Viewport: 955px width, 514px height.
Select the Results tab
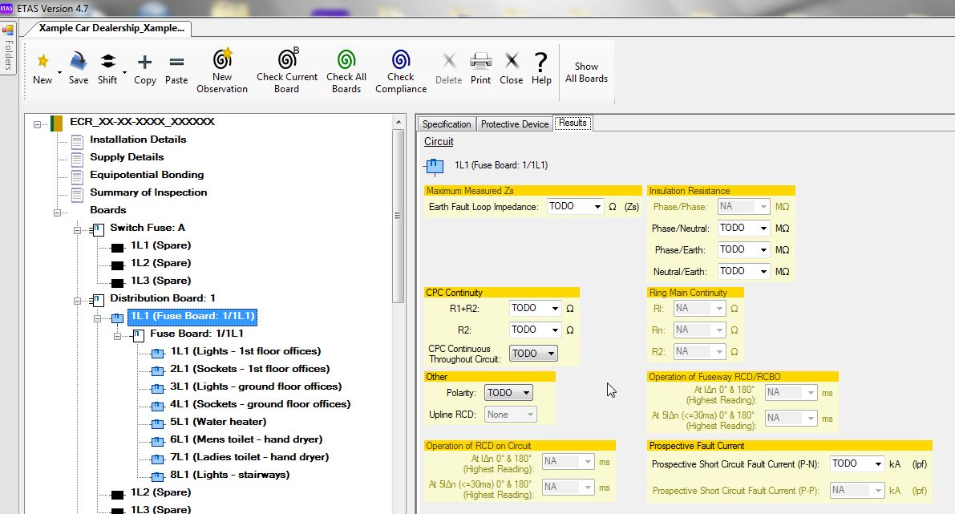point(573,123)
